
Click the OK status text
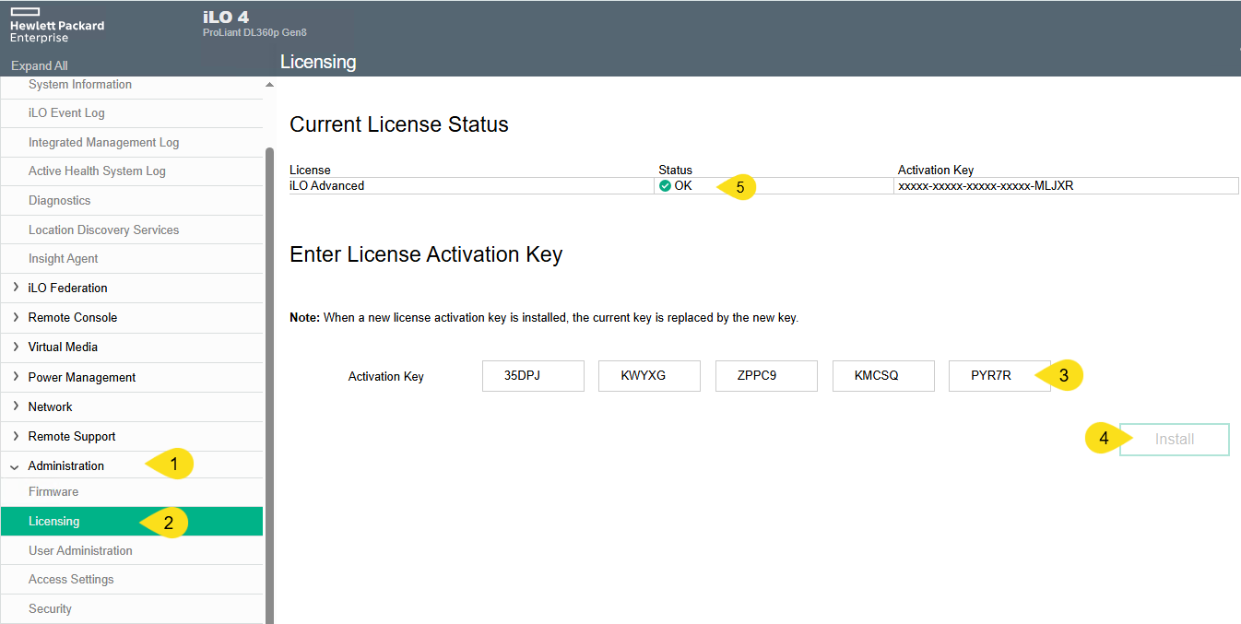(683, 186)
